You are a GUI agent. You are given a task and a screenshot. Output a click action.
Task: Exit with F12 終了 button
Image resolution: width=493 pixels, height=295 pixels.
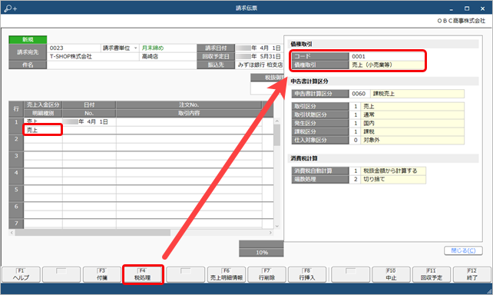472,274
